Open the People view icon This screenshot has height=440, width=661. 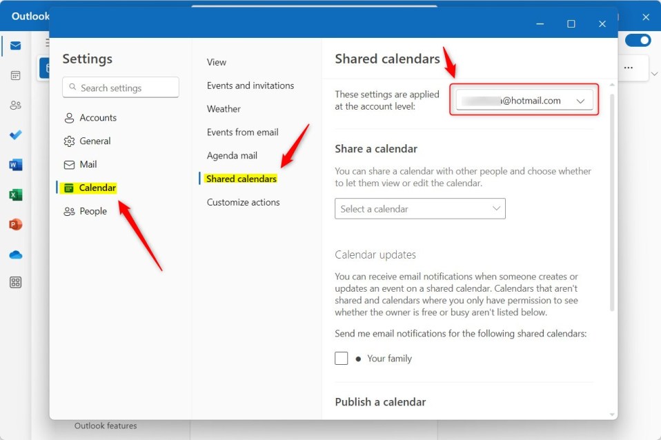pyautogui.click(x=15, y=105)
